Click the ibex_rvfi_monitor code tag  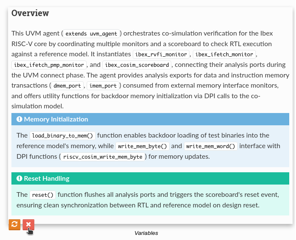click(x=162, y=55)
